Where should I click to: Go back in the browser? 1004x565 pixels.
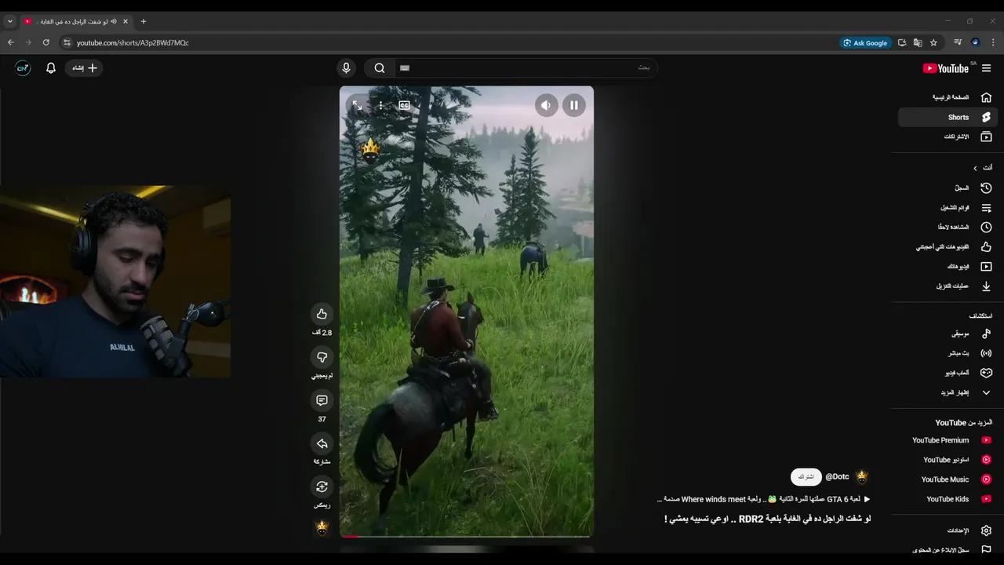click(x=10, y=42)
